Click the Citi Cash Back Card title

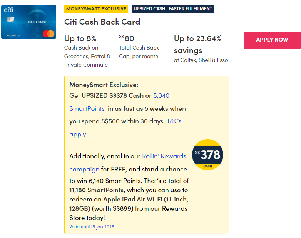[x=102, y=22]
